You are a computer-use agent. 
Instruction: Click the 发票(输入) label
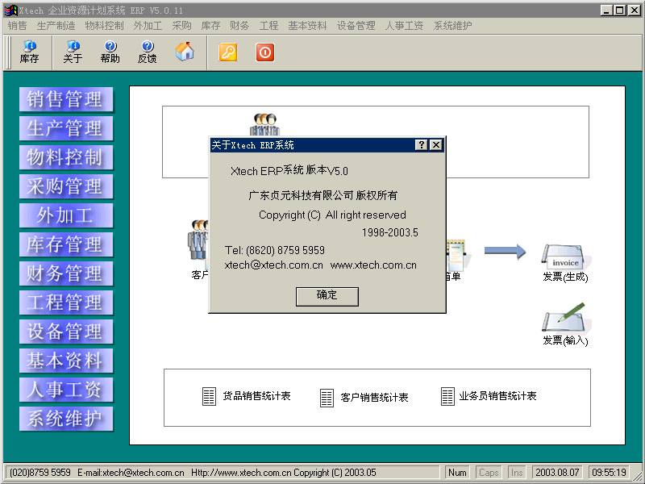click(x=565, y=340)
